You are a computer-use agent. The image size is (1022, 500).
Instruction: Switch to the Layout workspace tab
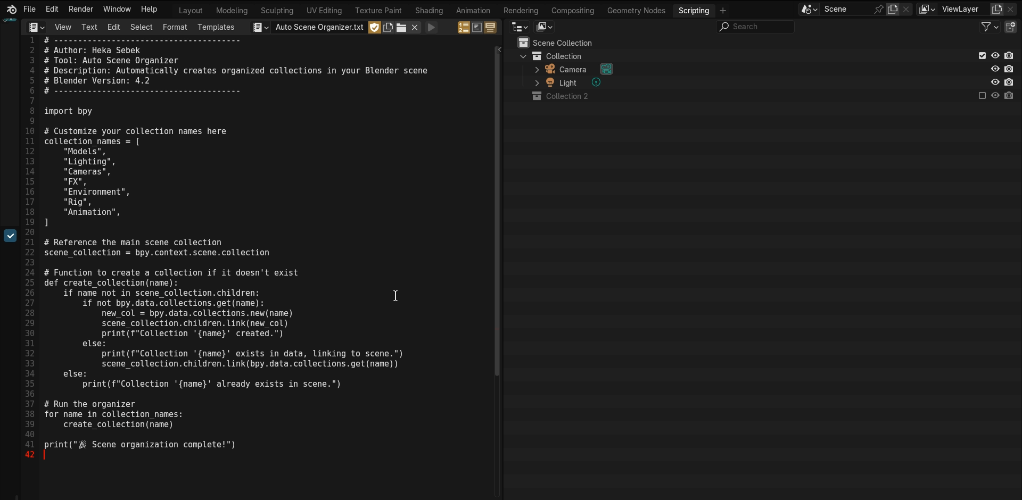[x=191, y=10]
